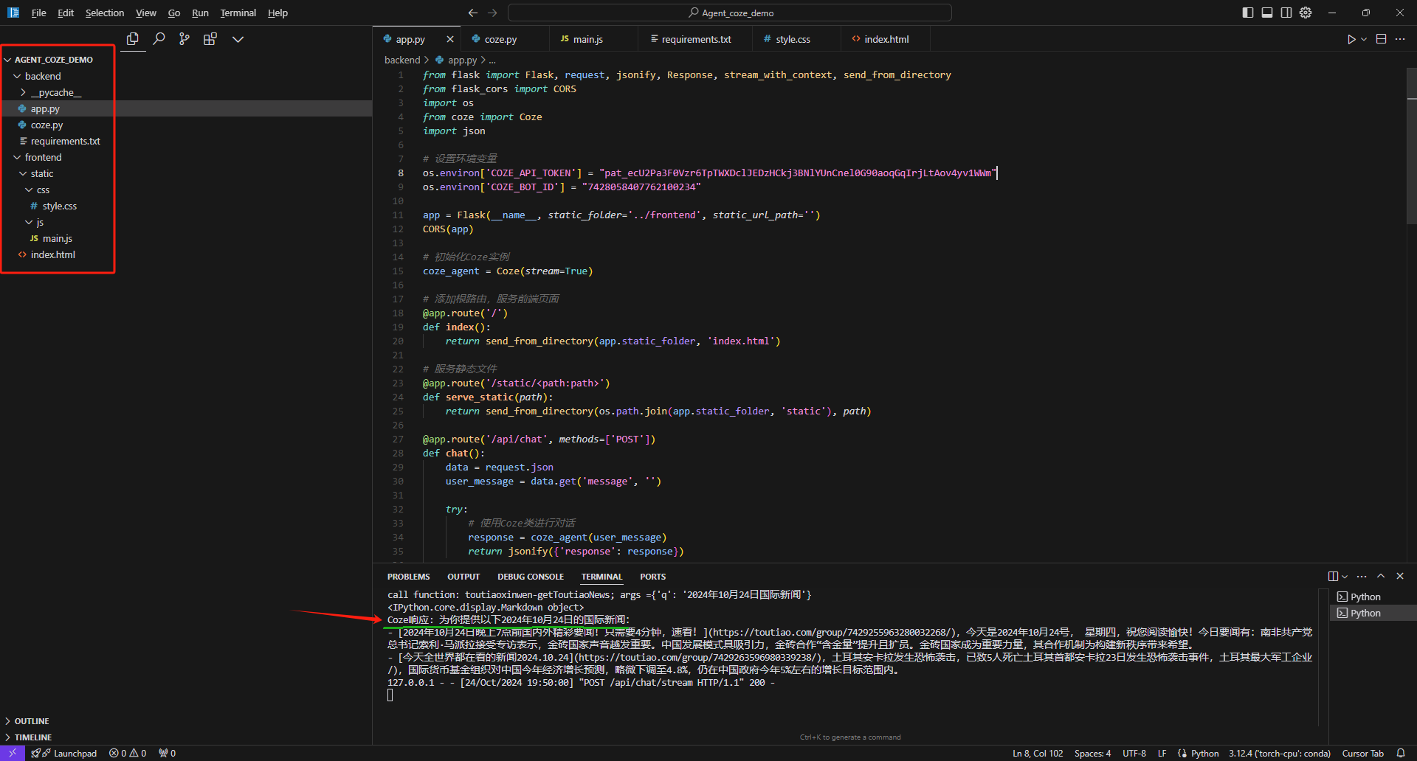The width and height of the screenshot is (1417, 761).
Task: Open the Explorer files icon
Action: [x=133, y=39]
